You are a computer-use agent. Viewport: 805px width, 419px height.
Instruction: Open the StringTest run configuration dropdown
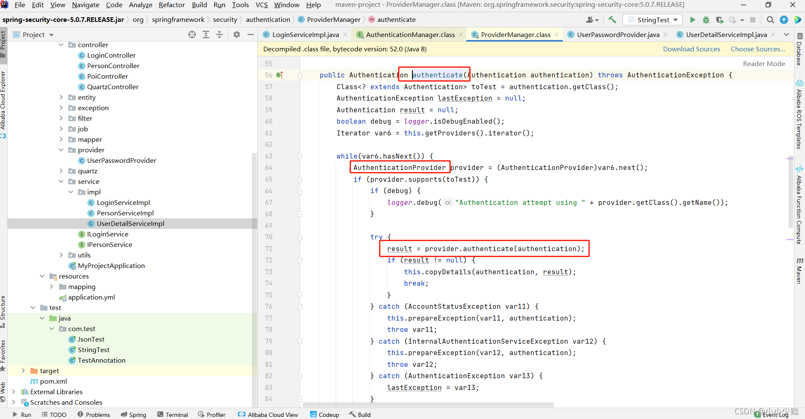tap(653, 20)
